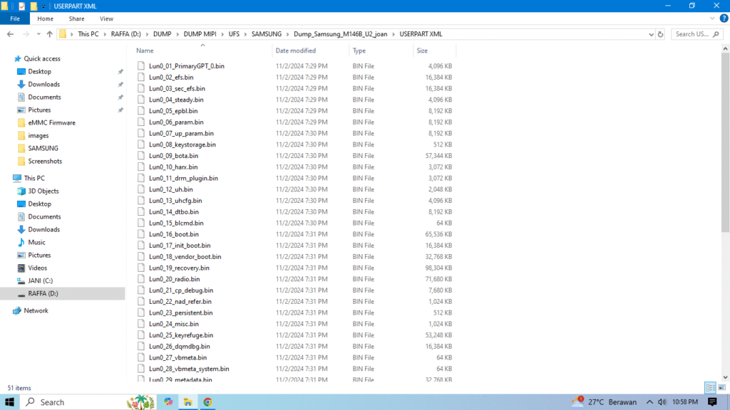The width and height of the screenshot is (730, 410).
Task: Open 3D Objects in navigation pane
Action: pos(43,191)
